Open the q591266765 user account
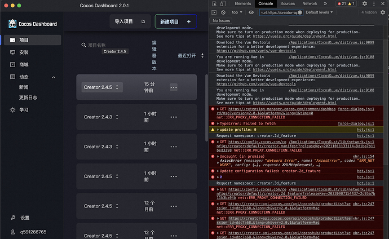 [x=33, y=232]
